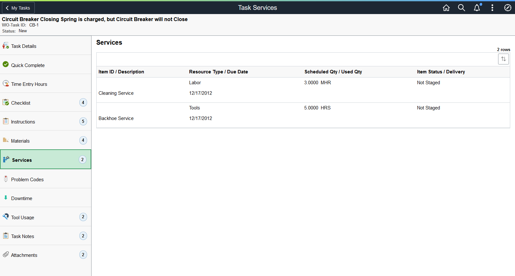Click the Tools resource type cell

click(x=195, y=108)
